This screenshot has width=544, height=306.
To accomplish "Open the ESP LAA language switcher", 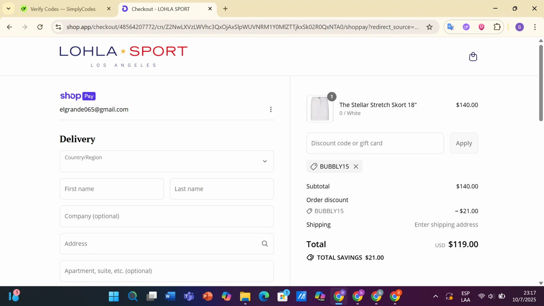I will [466, 297].
